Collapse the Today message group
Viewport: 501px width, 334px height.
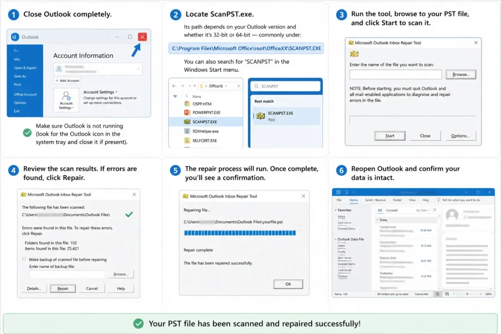pos(377,220)
